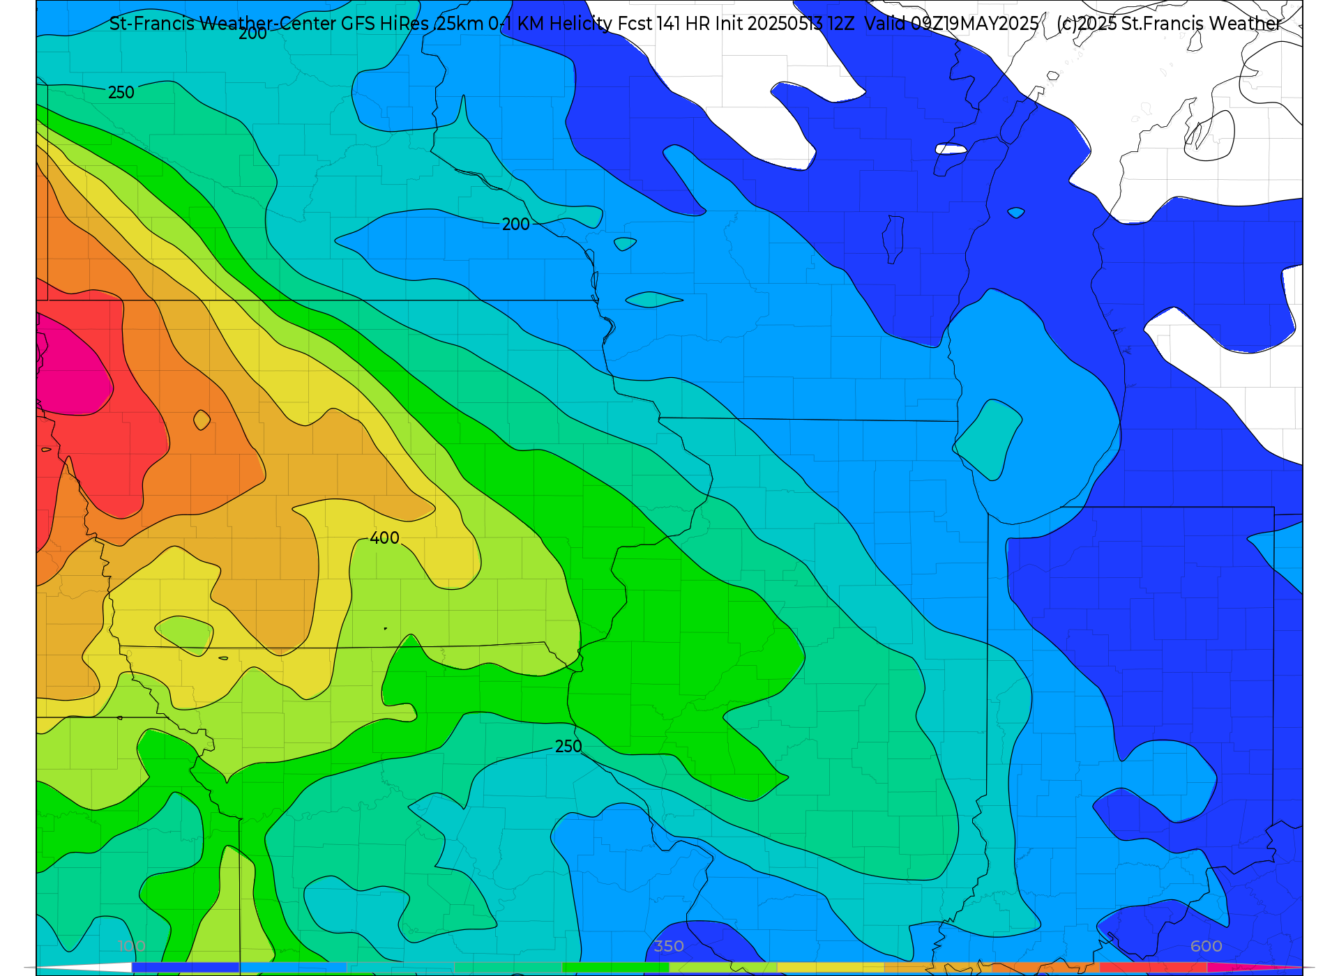Click the 250 contour label in the lower map
Screen dimensions: 1339x976
(568, 747)
